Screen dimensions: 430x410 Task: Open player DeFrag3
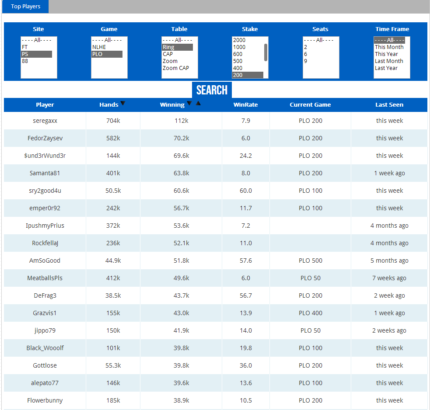point(45,296)
